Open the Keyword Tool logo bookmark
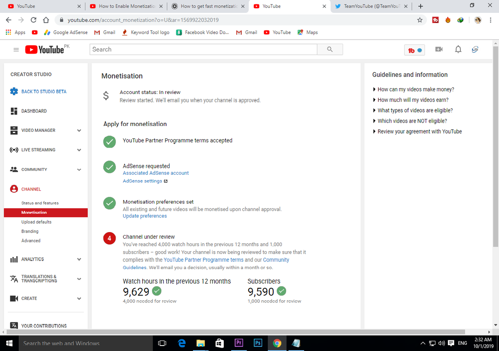499x351 pixels. tap(146, 32)
